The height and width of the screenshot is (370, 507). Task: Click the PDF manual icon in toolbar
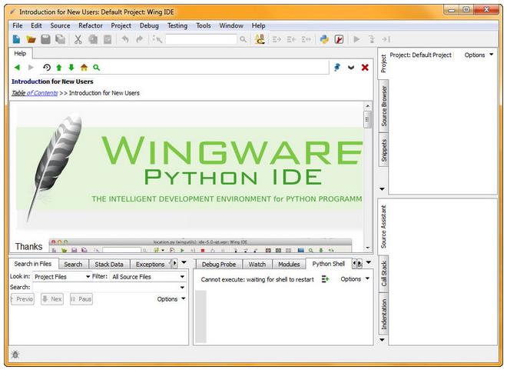coord(339,39)
